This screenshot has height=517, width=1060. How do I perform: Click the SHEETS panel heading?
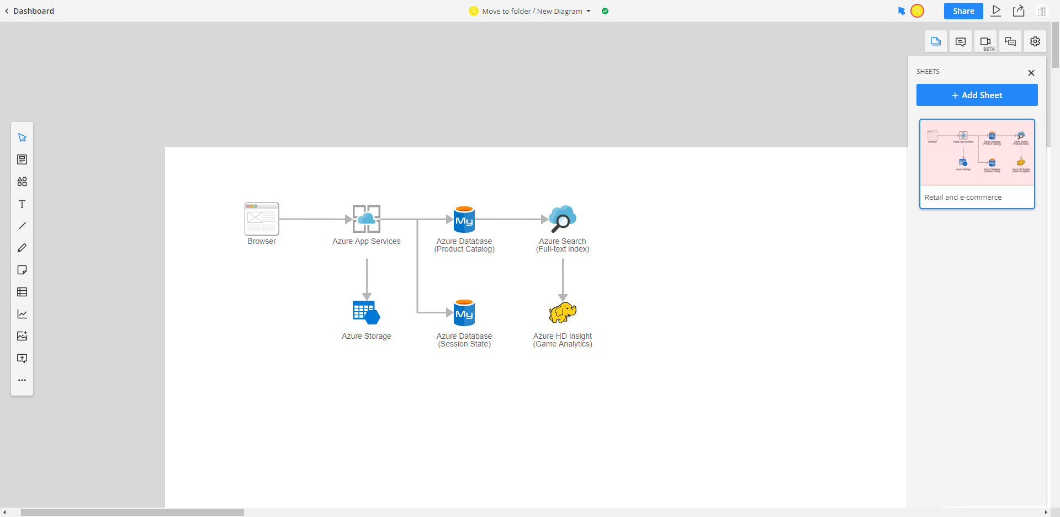pyautogui.click(x=928, y=72)
